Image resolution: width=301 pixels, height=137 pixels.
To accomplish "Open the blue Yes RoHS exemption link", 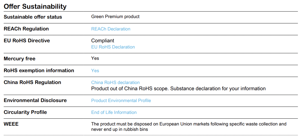I will point(95,71).
